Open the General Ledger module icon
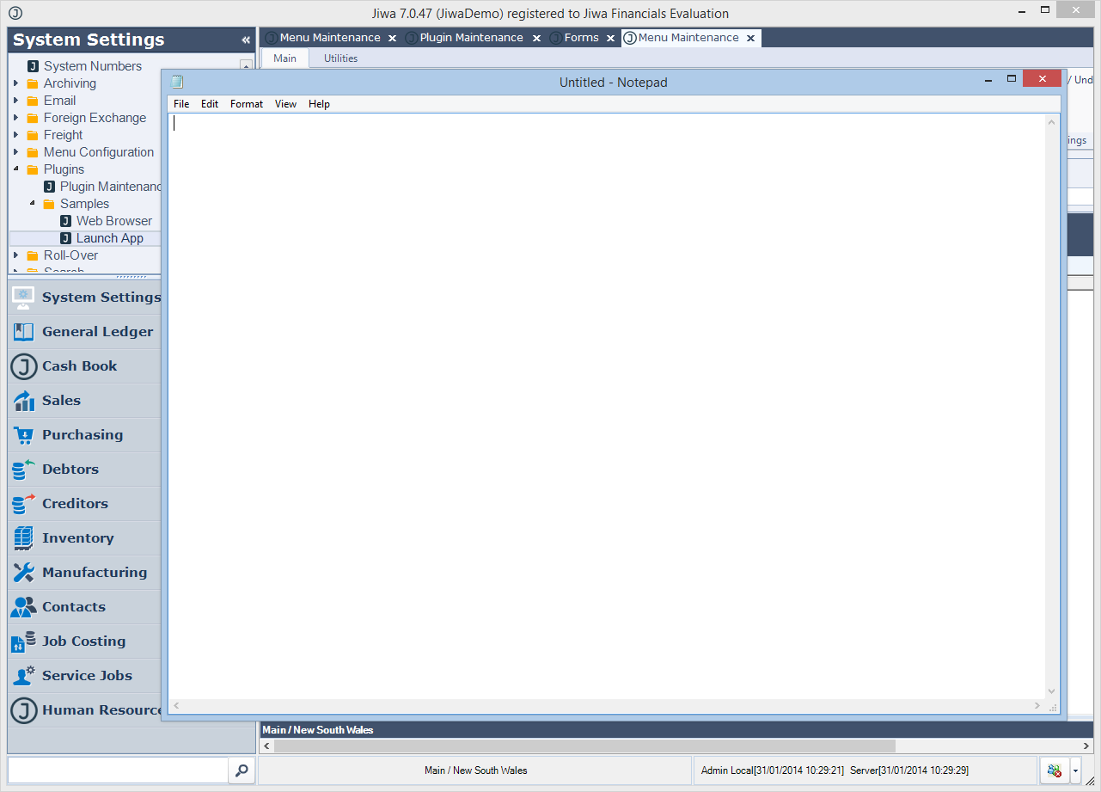Screen dimensions: 1101x792 (23, 332)
